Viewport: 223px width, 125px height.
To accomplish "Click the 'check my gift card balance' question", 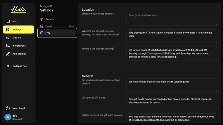I will pyautogui.click(x=102, y=115).
